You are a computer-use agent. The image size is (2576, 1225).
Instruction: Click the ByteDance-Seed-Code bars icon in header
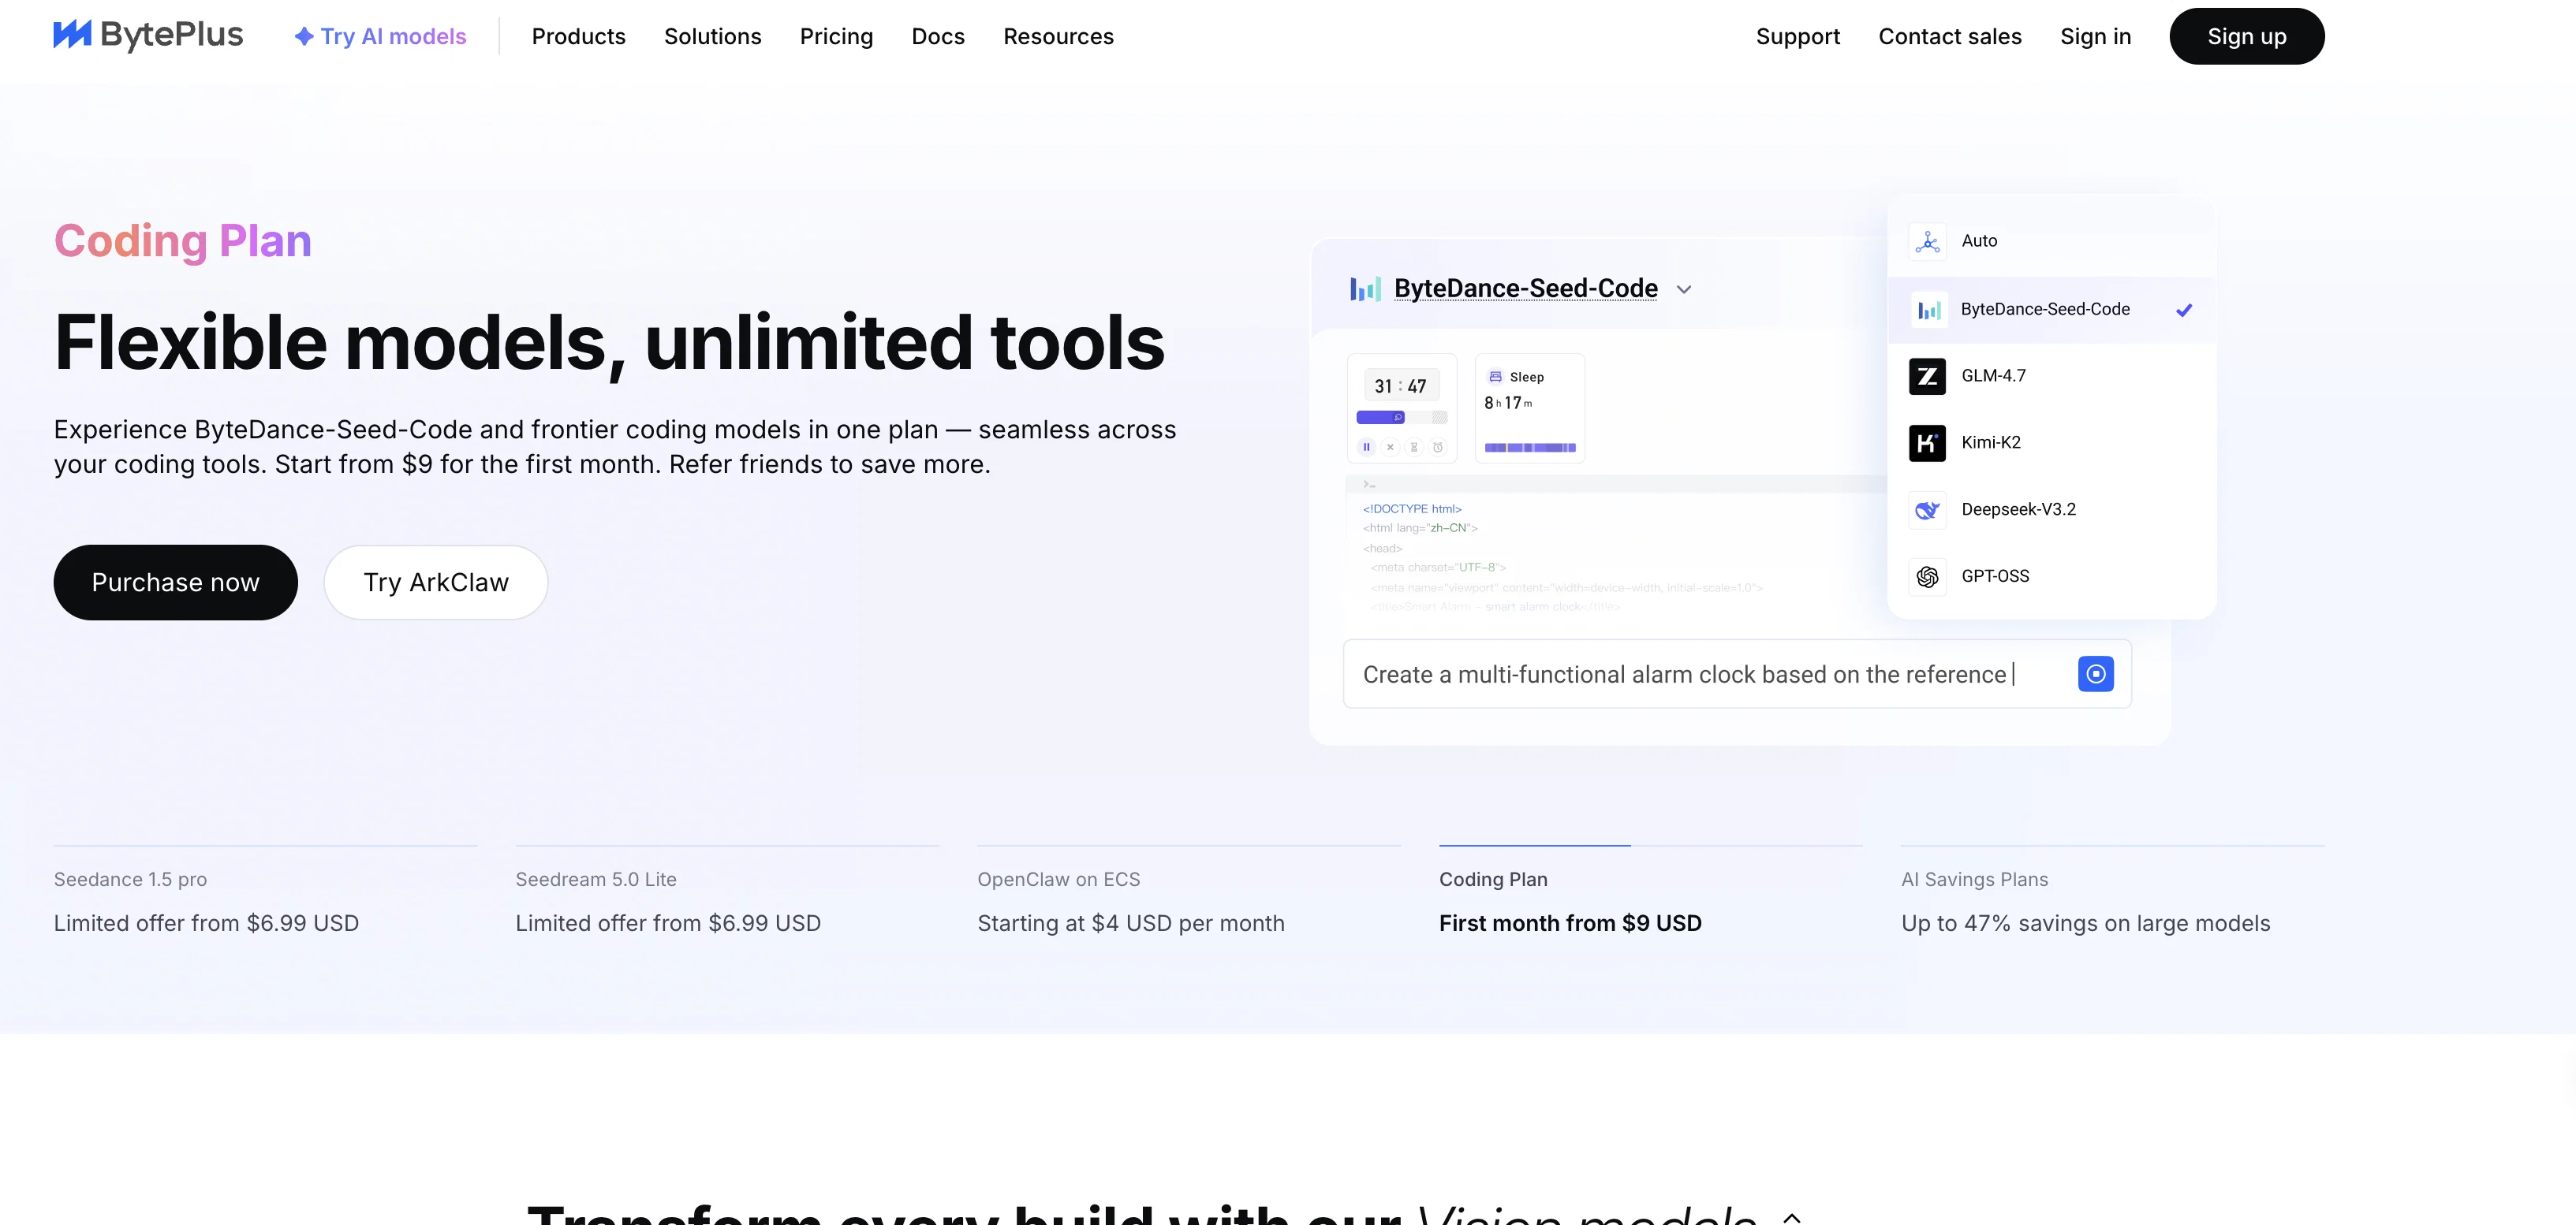click(x=1365, y=289)
